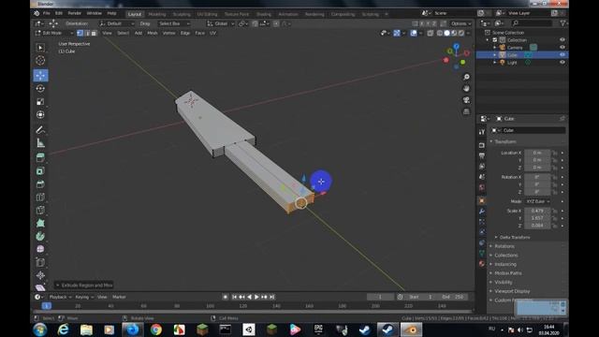Select the Select Box tool in the left toolbar

[x=40, y=48]
